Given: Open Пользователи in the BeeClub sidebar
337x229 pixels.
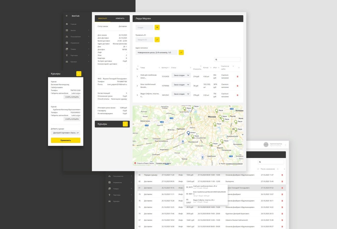Looking at the screenshot, I should (75, 37).
